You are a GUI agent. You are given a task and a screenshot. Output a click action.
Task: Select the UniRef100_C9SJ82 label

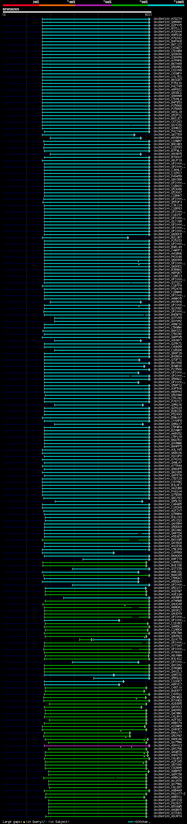(x=168, y=398)
